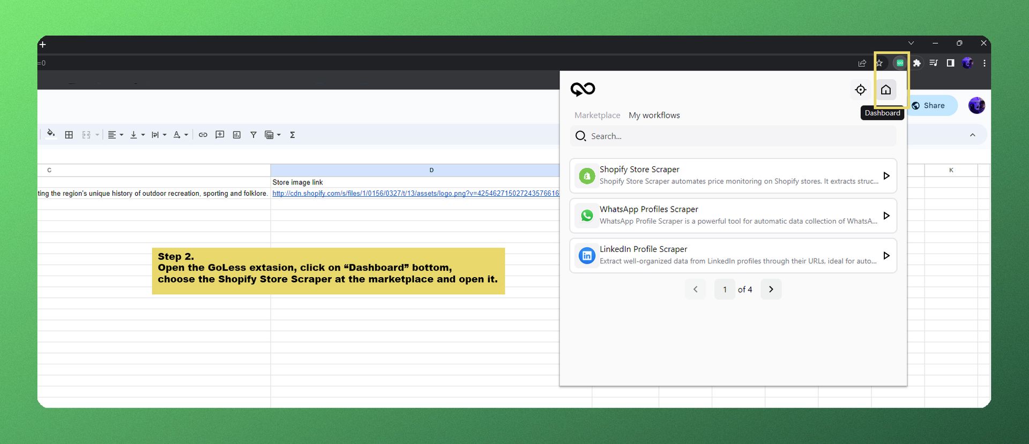This screenshot has height=444, width=1029.
Task: Go to the previous marketplace page
Action: 696,289
